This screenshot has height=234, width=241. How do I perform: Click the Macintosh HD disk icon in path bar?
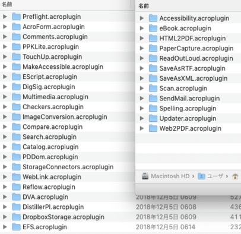click(145, 176)
